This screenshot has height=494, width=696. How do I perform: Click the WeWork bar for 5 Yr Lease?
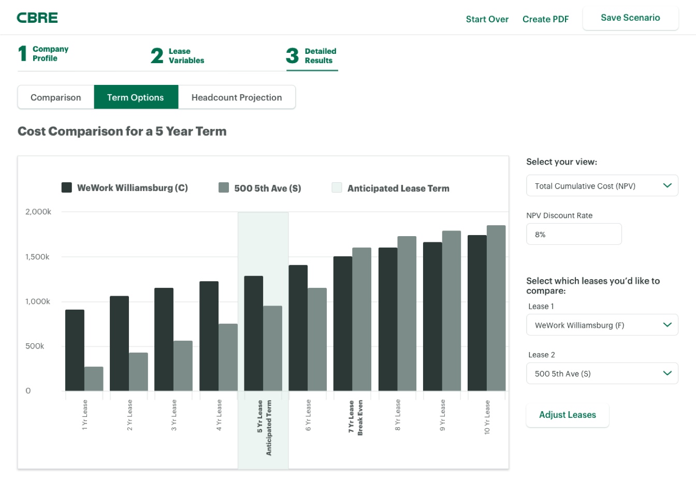254,333
